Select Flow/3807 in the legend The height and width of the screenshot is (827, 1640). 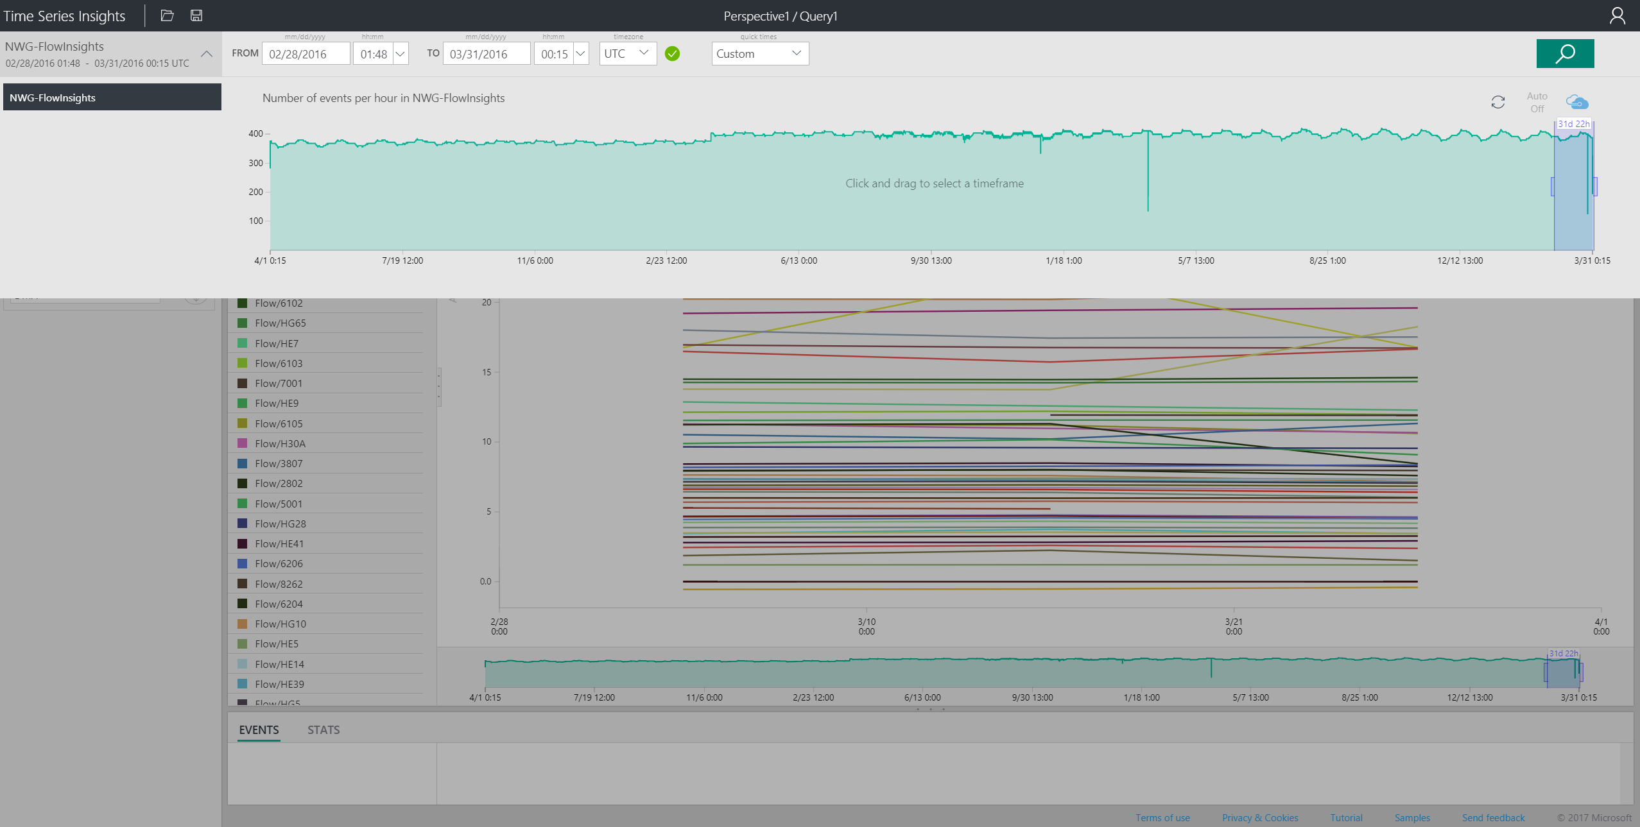coord(325,463)
